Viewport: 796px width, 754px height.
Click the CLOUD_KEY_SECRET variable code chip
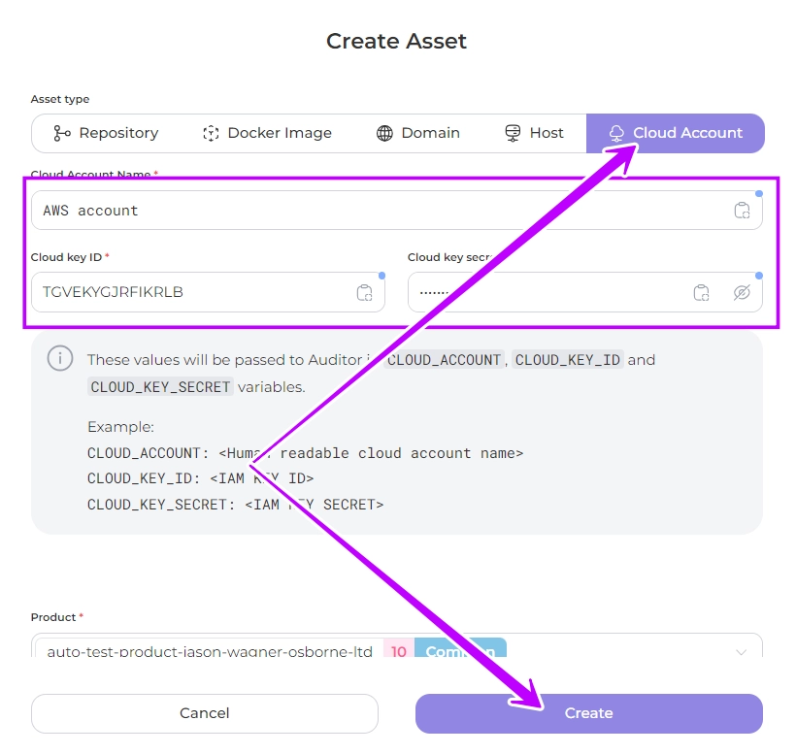coord(161,387)
